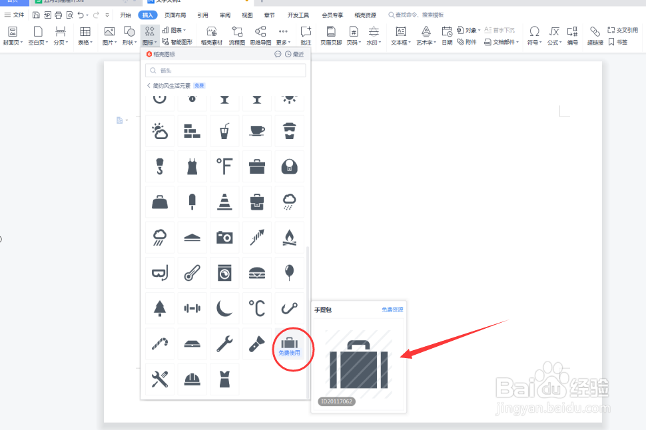Select the balloon icon
Screen dimensions: 646x430
click(x=289, y=273)
